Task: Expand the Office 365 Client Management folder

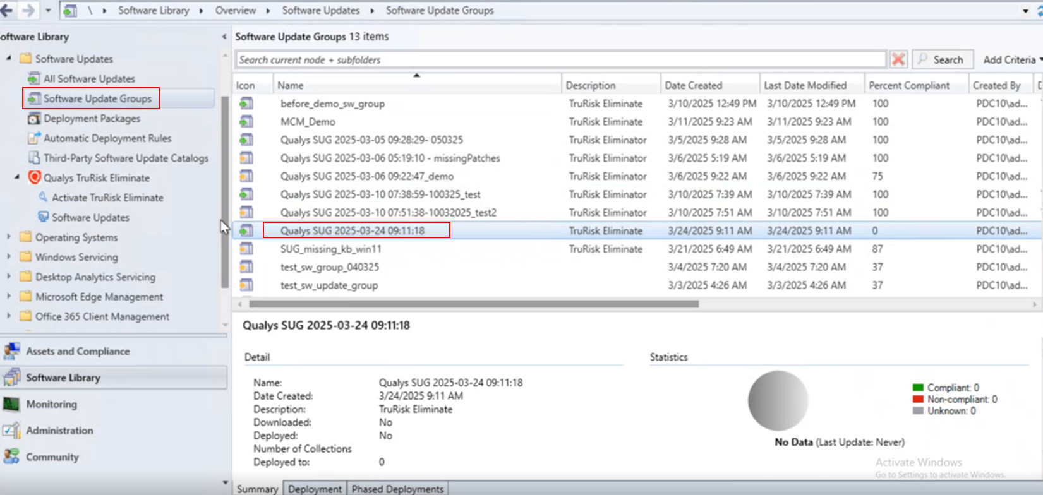Action: pyautogui.click(x=9, y=316)
